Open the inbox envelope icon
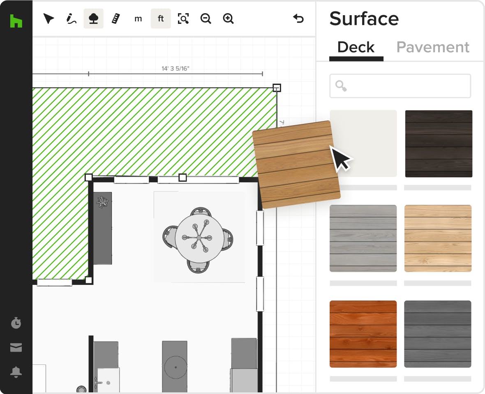Screen dimensions: 485x394 (16, 348)
